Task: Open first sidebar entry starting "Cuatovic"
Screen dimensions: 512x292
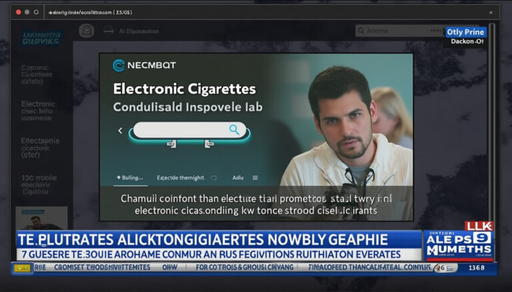Action: point(37,74)
